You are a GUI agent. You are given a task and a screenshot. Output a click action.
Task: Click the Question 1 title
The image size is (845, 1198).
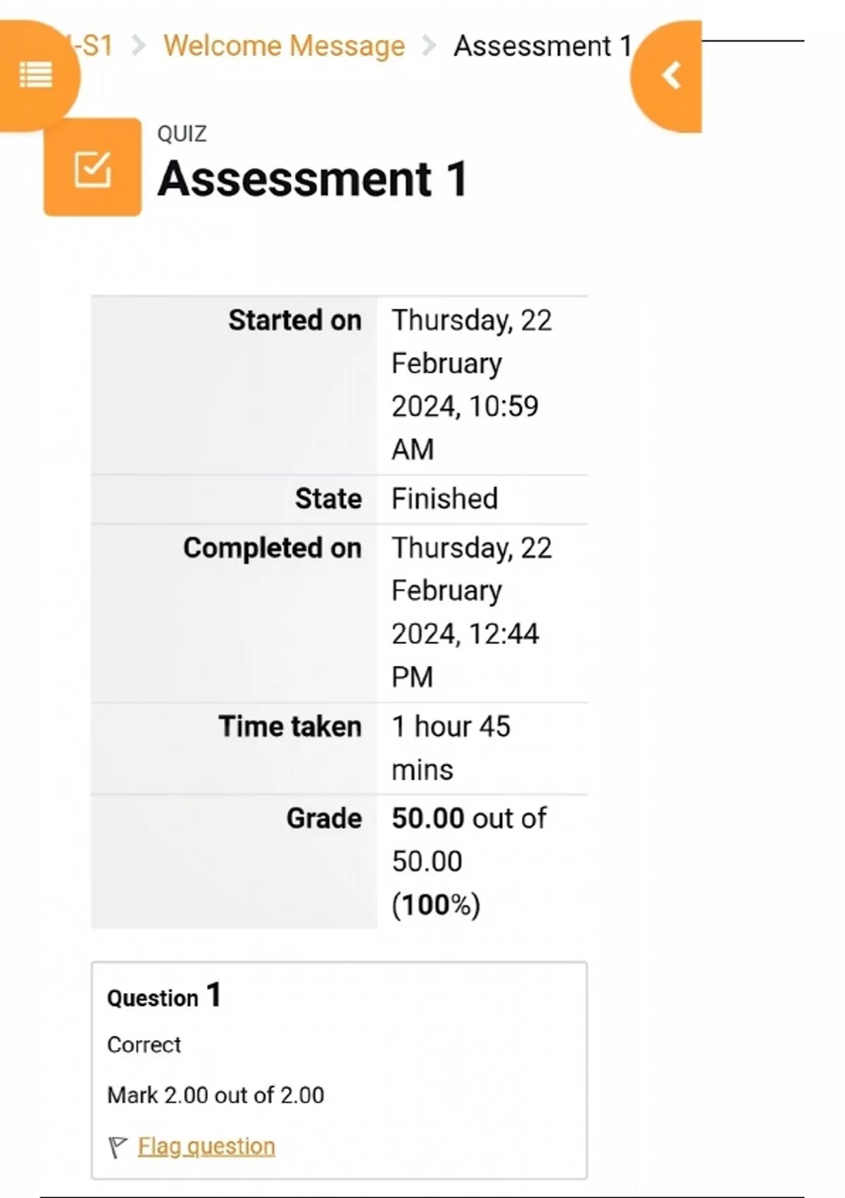pos(164,996)
